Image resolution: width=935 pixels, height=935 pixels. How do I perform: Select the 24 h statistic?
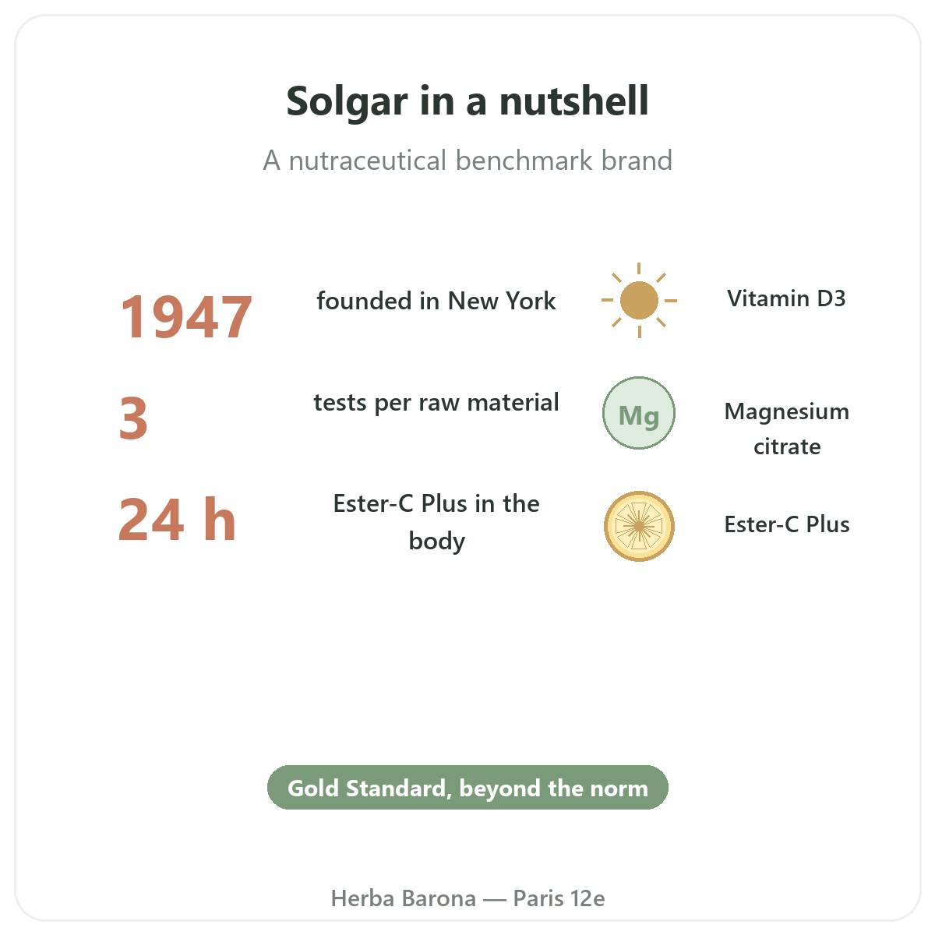point(177,519)
